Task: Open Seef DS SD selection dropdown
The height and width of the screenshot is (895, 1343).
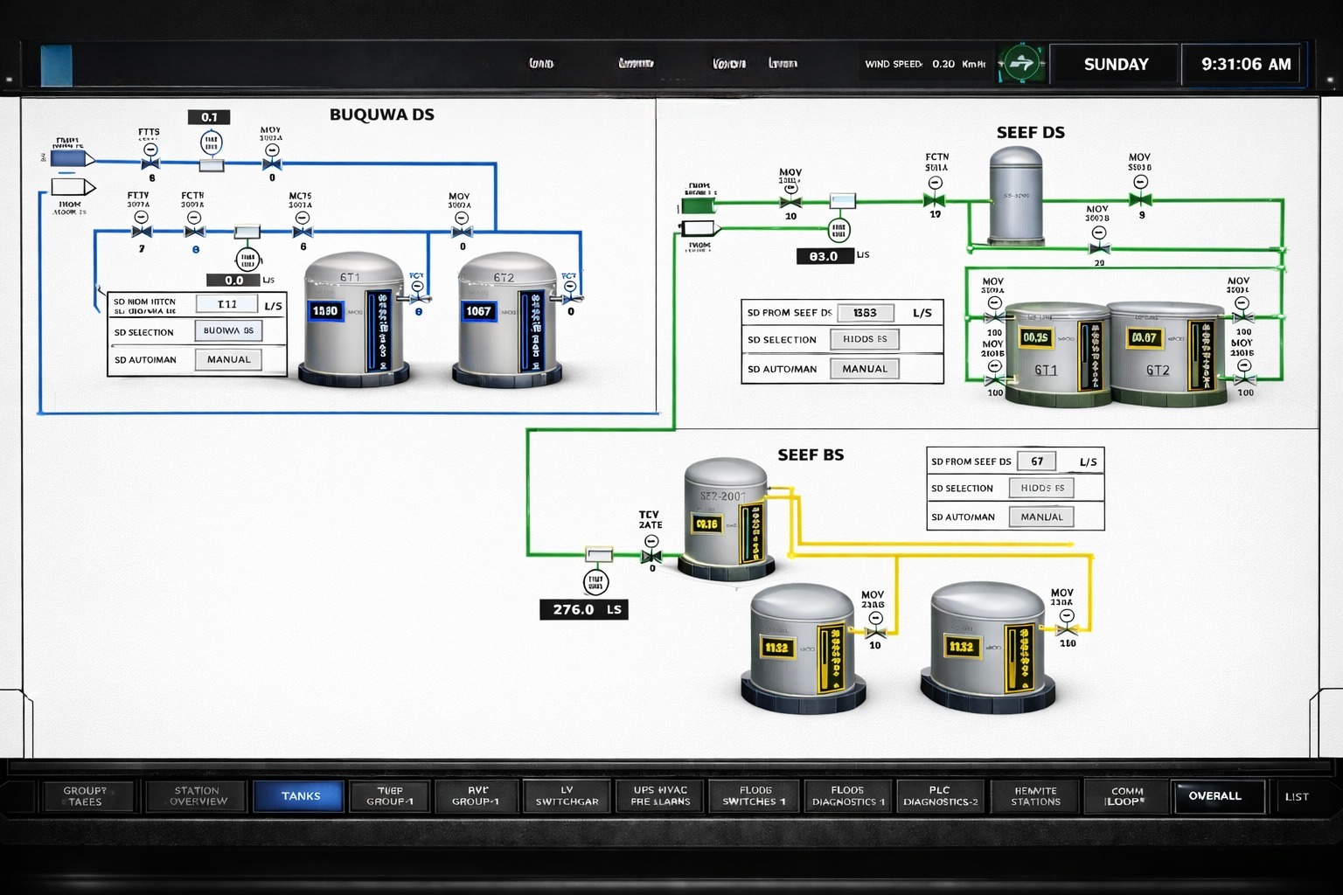Action: [x=864, y=339]
